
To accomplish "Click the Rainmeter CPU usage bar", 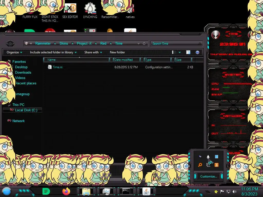I will (x=238, y=84).
